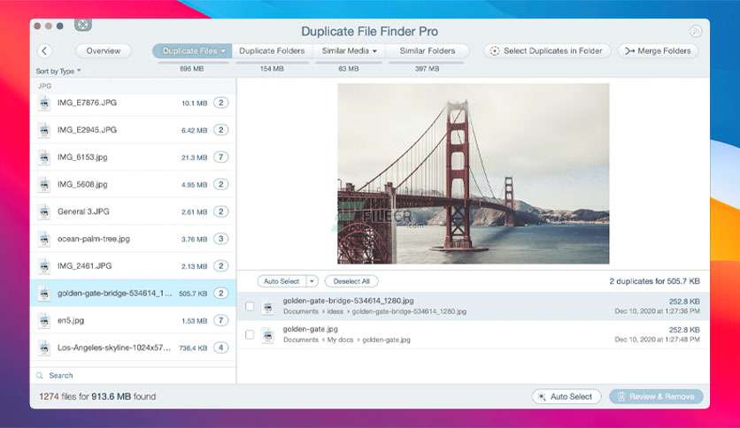Click the Duplicate Folders 154 MB size bar
This screenshot has width=740, height=428.
(x=272, y=62)
